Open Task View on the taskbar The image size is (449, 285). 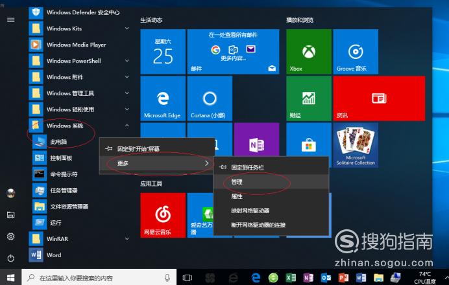point(188,278)
